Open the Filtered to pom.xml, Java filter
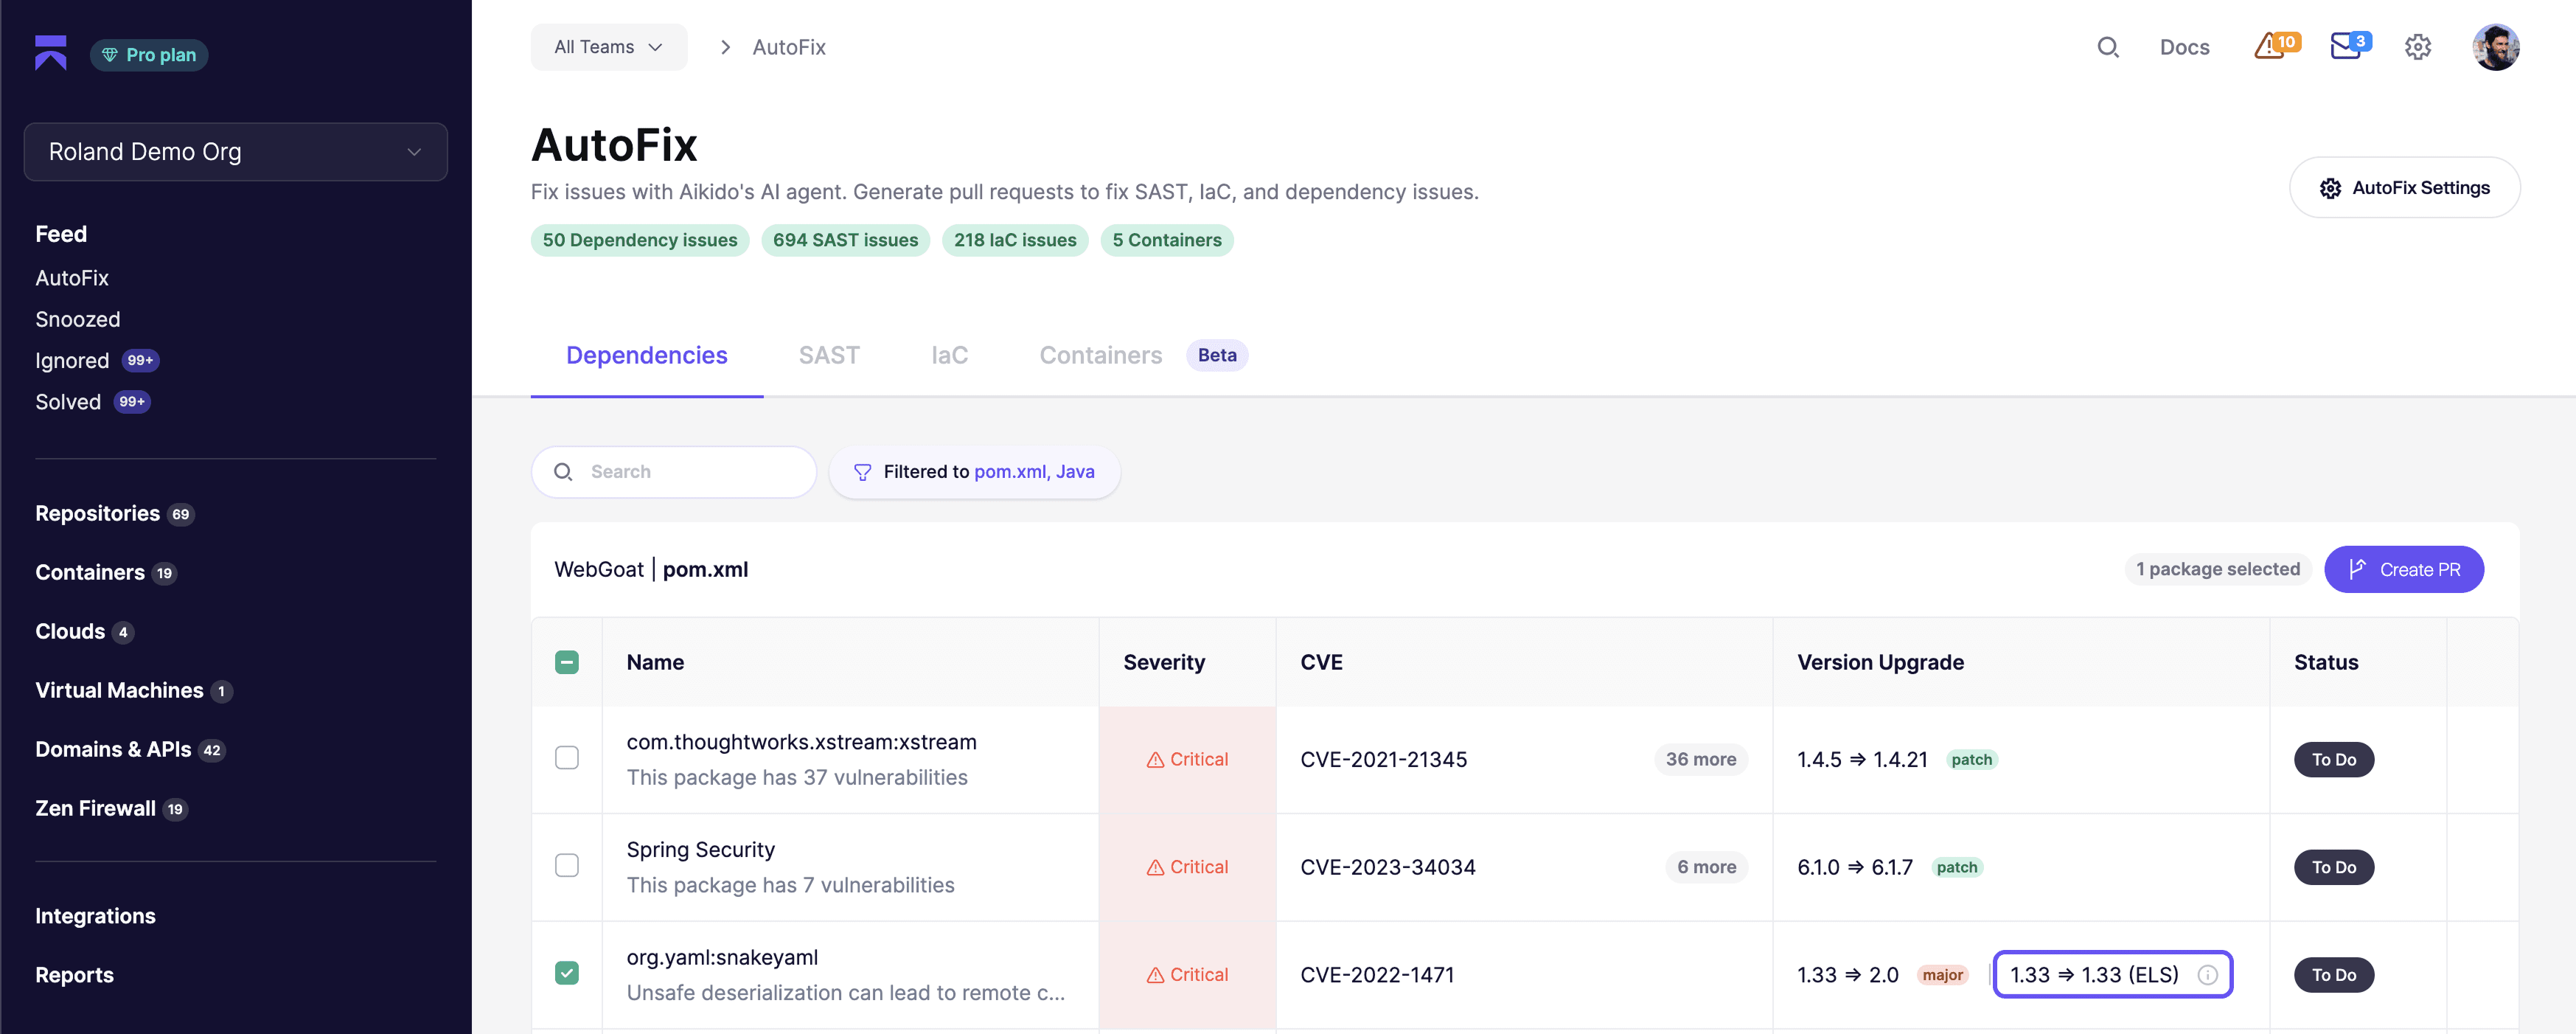Image resolution: width=2576 pixels, height=1034 pixels. pyautogui.click(x=974, y=472)
